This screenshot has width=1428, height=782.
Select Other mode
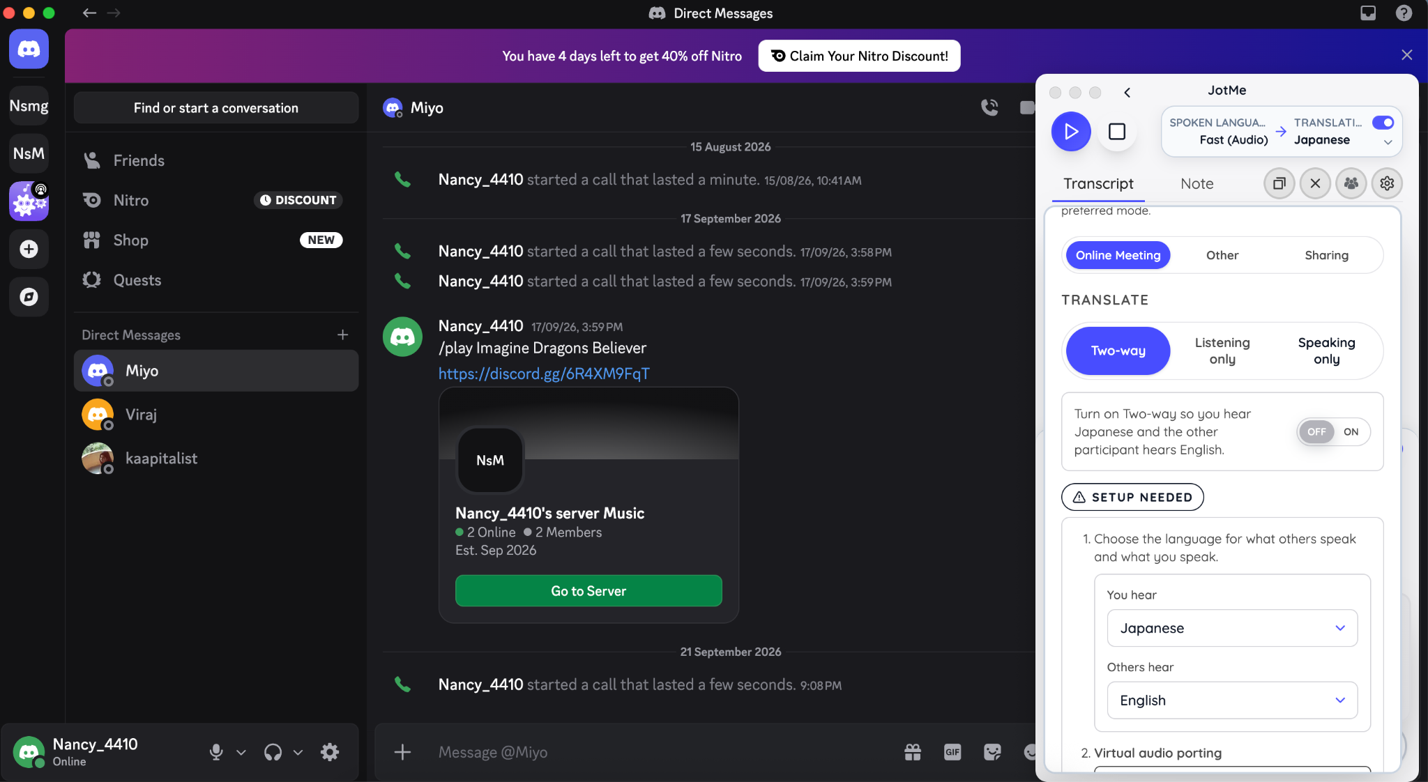(1222, 255)
